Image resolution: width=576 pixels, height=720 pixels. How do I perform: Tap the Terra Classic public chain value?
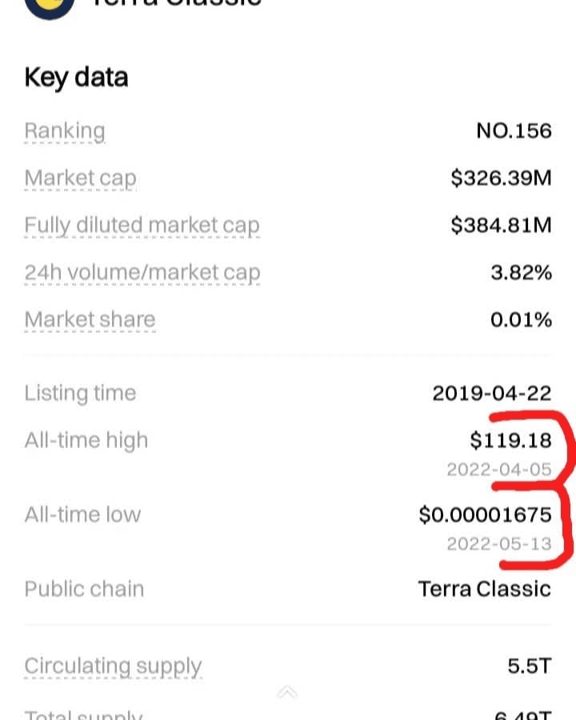(x=484, y=589)
